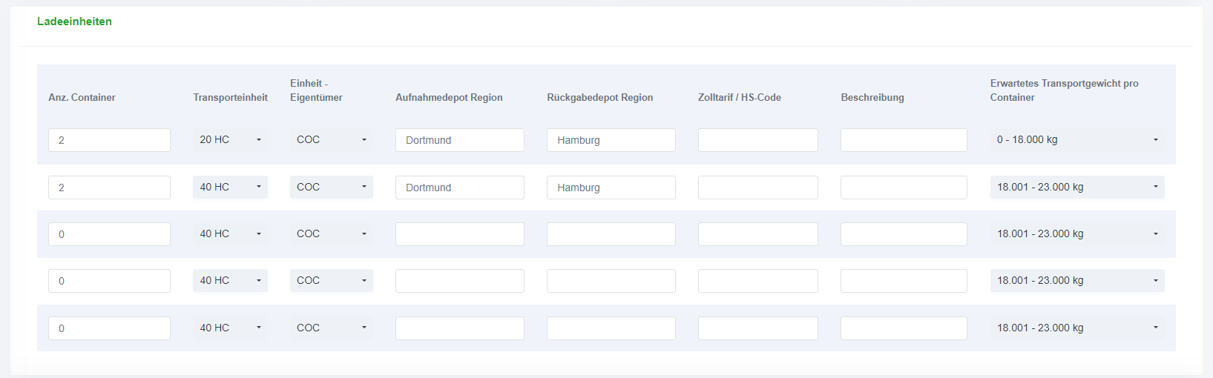Click first-row Rückgabedepot field containing Hamburg
Screen dimensions: 1213x378
tap(611, 140)
